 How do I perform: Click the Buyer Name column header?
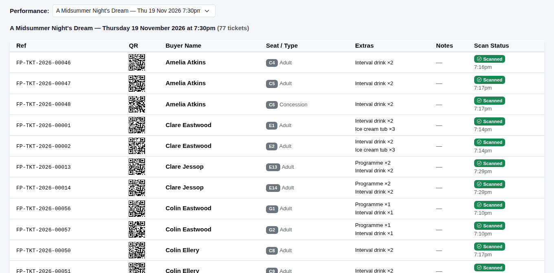(x=183, y=46)
